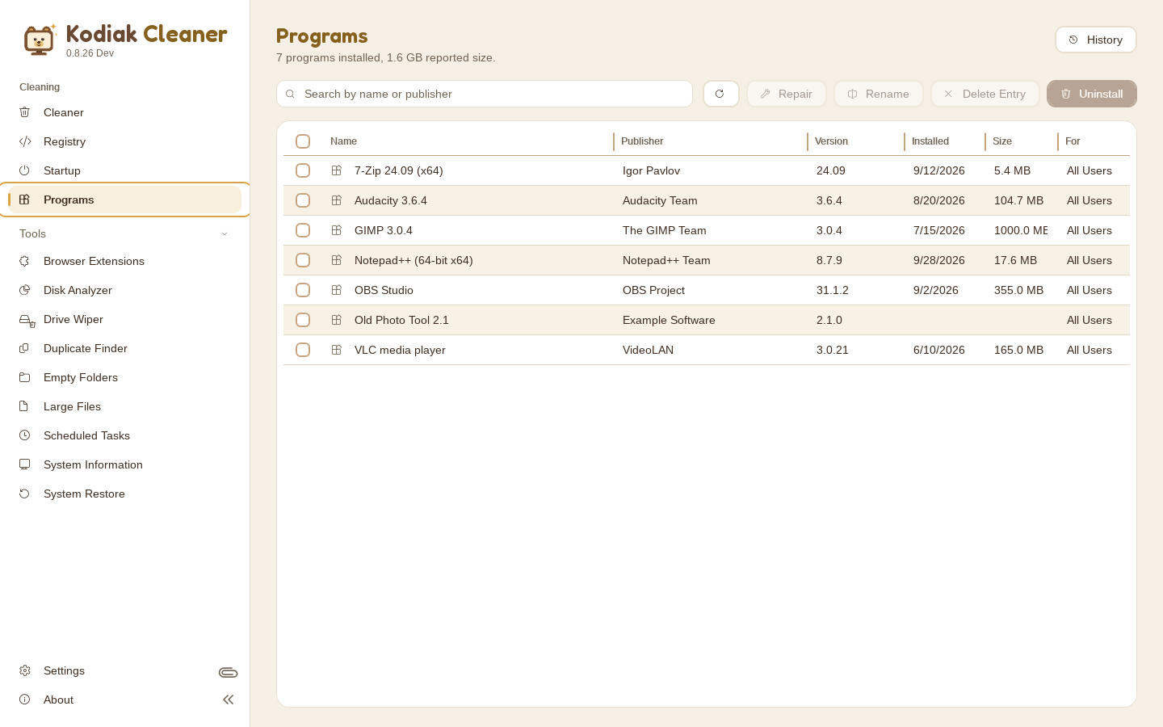Toggle select-all checkbox in table header
1163x727 pixels.
[x=303, y=141]
